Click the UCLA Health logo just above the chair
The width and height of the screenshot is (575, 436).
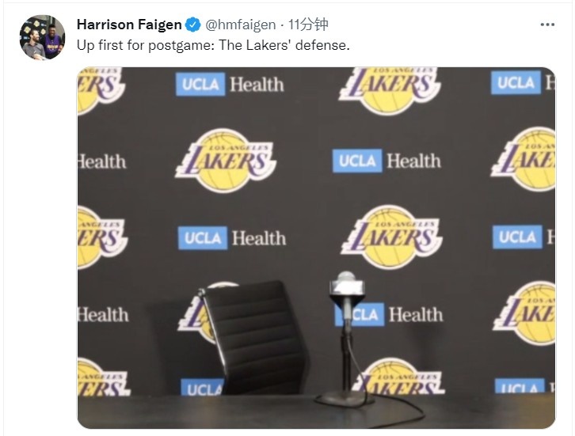[x=232, y=238]
